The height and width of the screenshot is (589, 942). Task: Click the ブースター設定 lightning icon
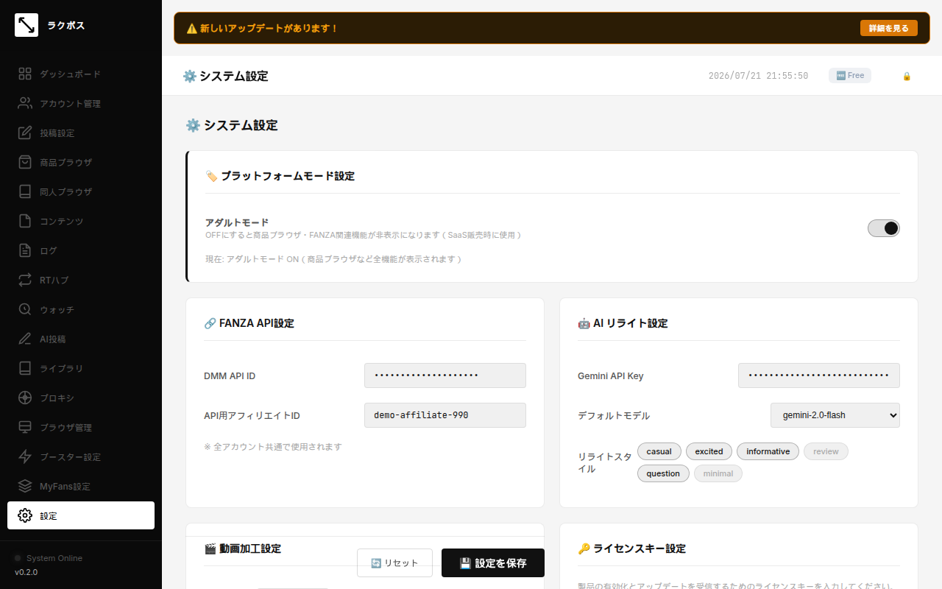tap(25, 456)
